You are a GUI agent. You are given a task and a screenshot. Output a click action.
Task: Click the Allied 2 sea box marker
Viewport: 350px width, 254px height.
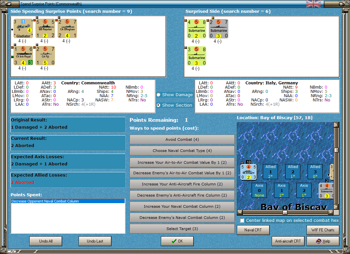pos(293,172)
